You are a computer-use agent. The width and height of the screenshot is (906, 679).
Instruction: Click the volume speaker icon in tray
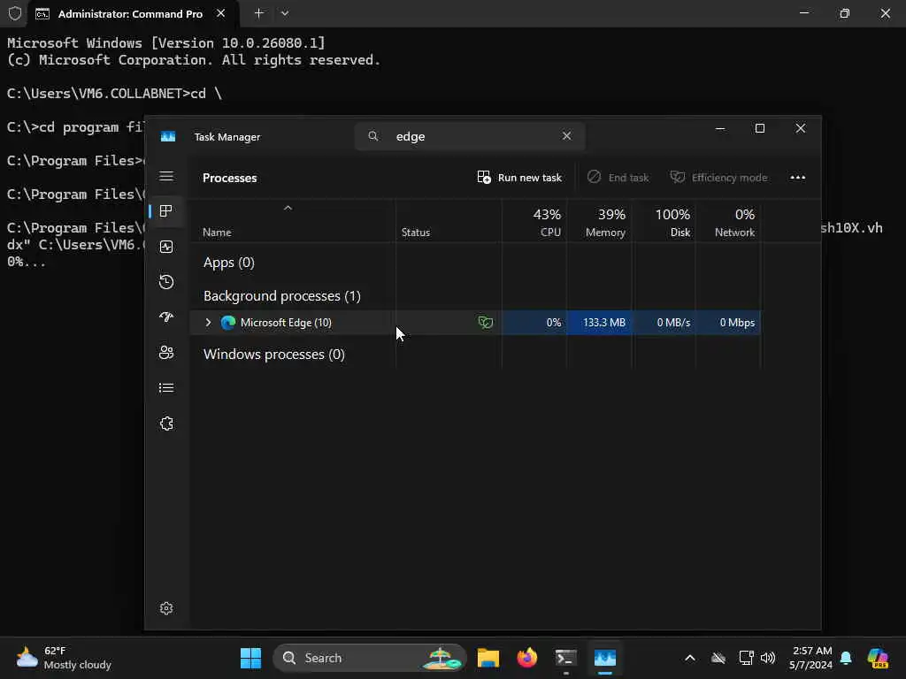tap(768, 658)
